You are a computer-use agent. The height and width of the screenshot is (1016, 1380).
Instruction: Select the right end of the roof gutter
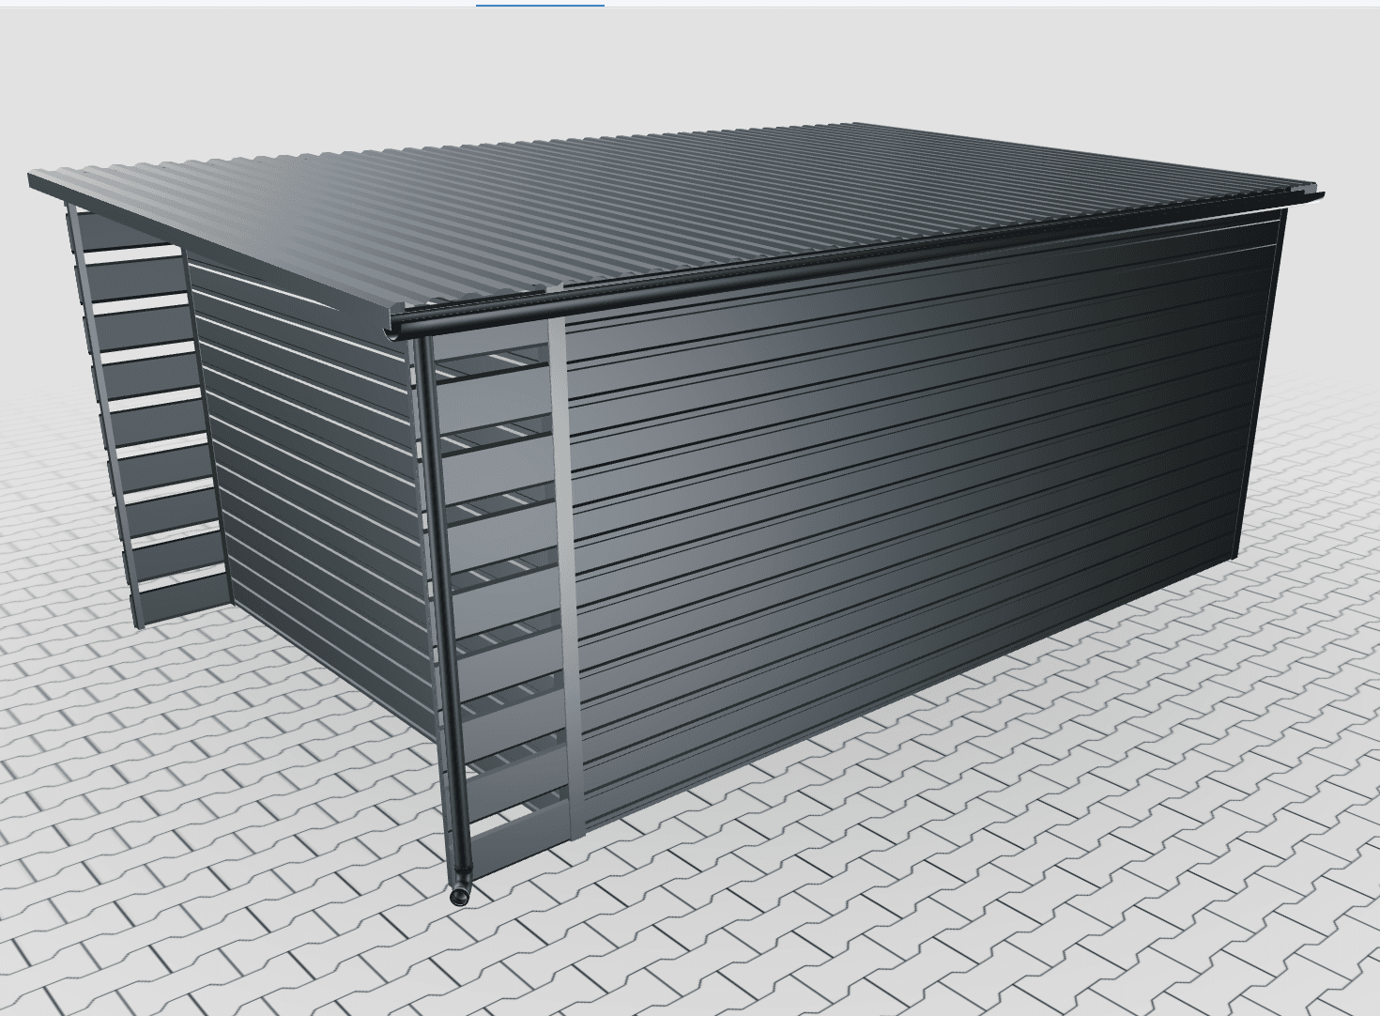(x=1314, y=196)
